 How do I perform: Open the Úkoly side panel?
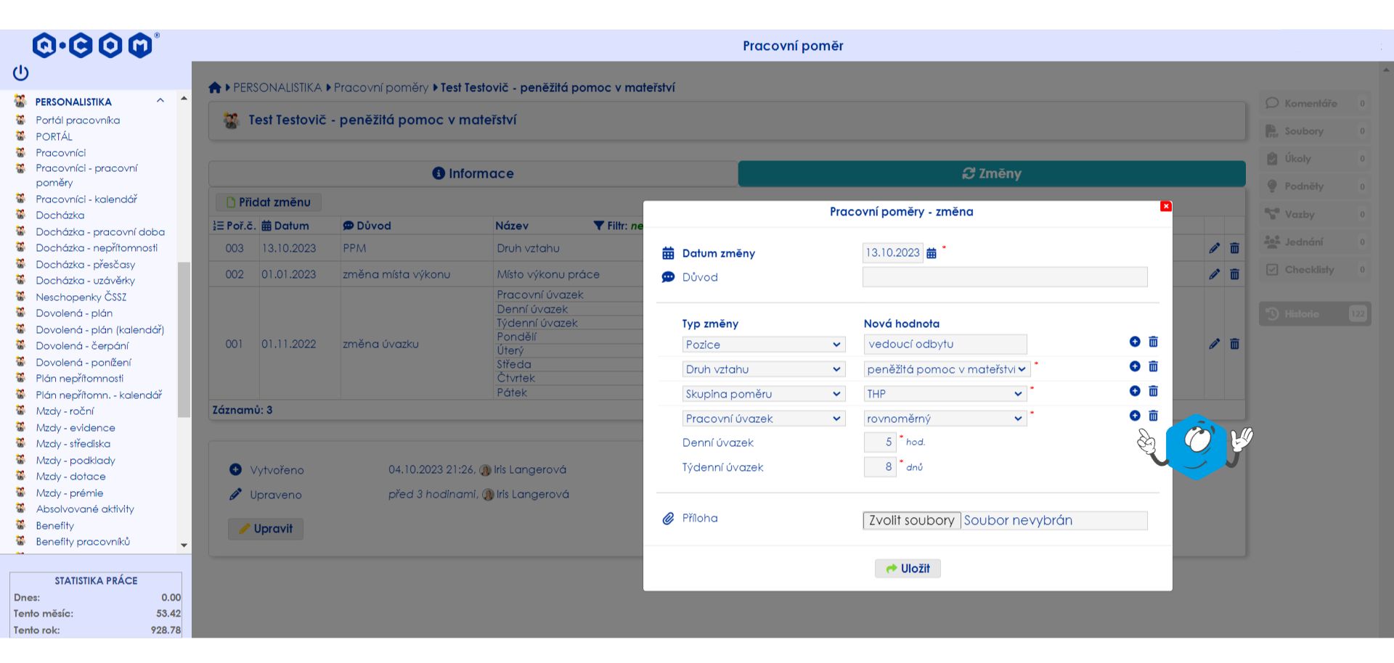pyautogui.click(x=1315, y=159)
